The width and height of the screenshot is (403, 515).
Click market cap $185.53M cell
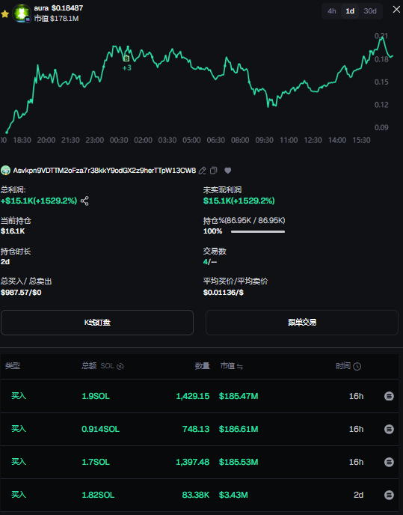pos(239,462)
